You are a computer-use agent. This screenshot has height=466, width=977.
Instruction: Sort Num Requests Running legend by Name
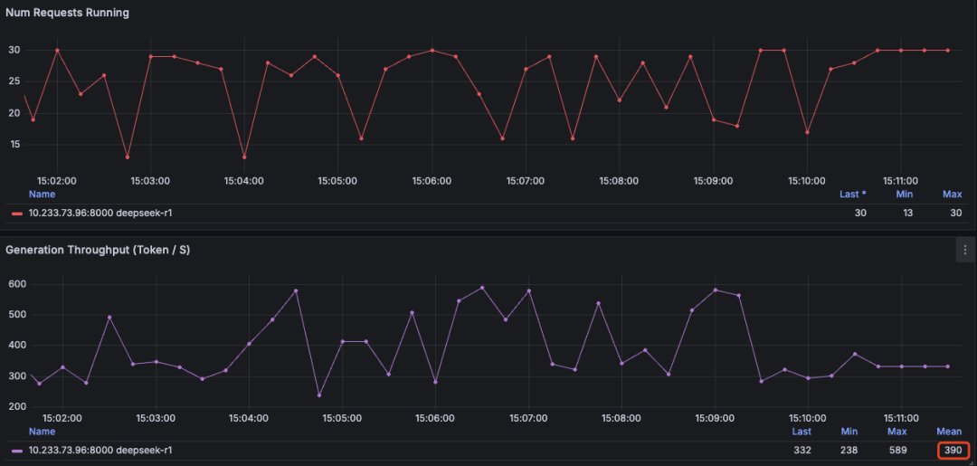coord(42,194)
